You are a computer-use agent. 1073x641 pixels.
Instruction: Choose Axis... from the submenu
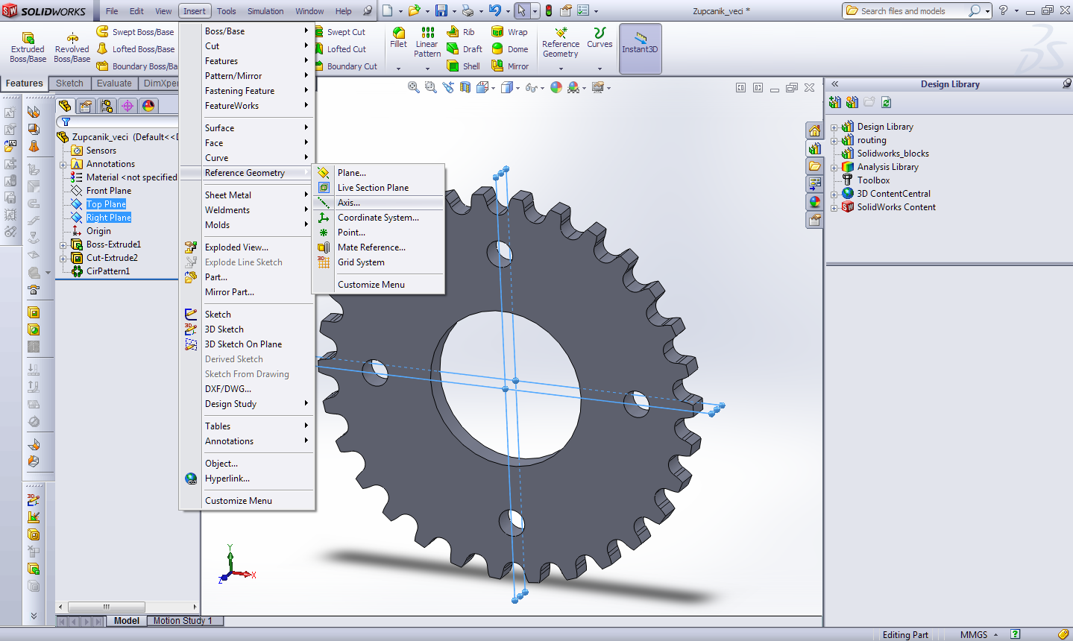point(348,203)
